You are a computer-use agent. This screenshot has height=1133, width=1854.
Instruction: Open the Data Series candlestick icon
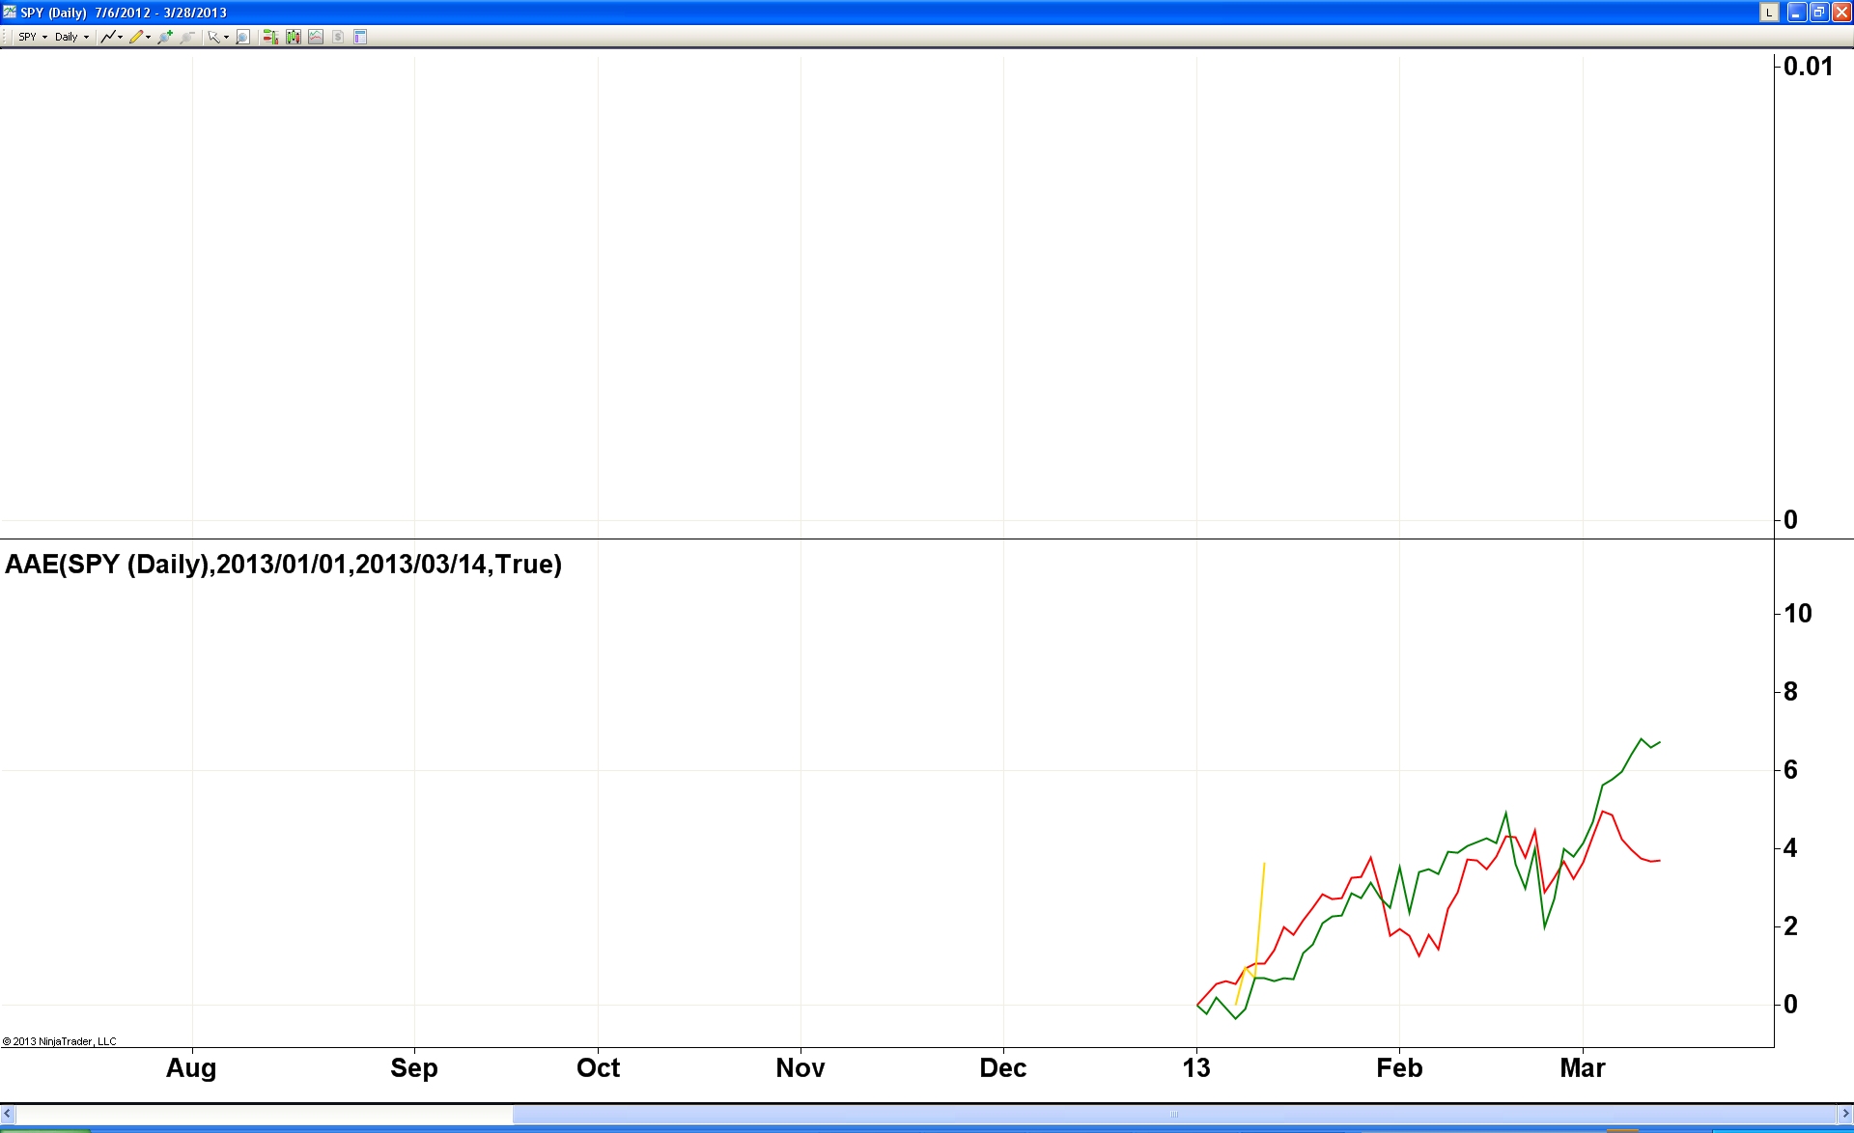pos(293,37)
